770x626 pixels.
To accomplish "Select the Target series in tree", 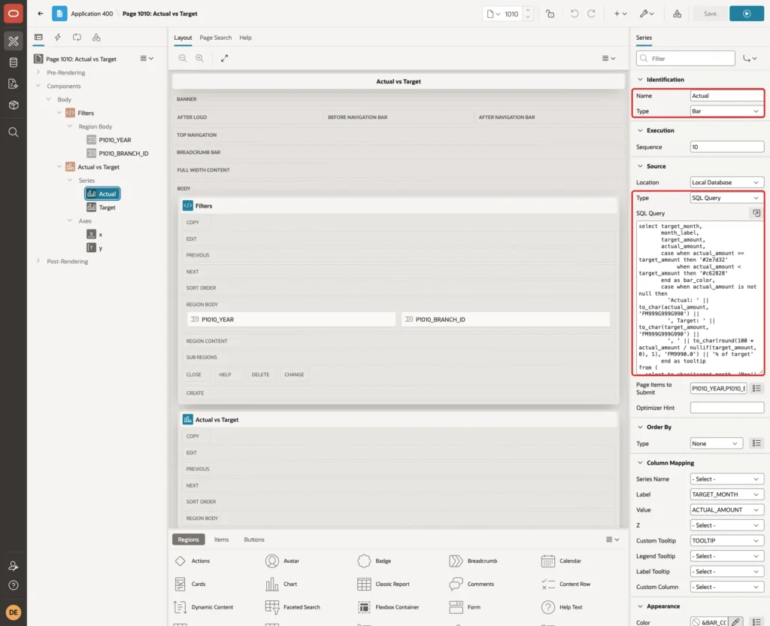I will 107,208.
